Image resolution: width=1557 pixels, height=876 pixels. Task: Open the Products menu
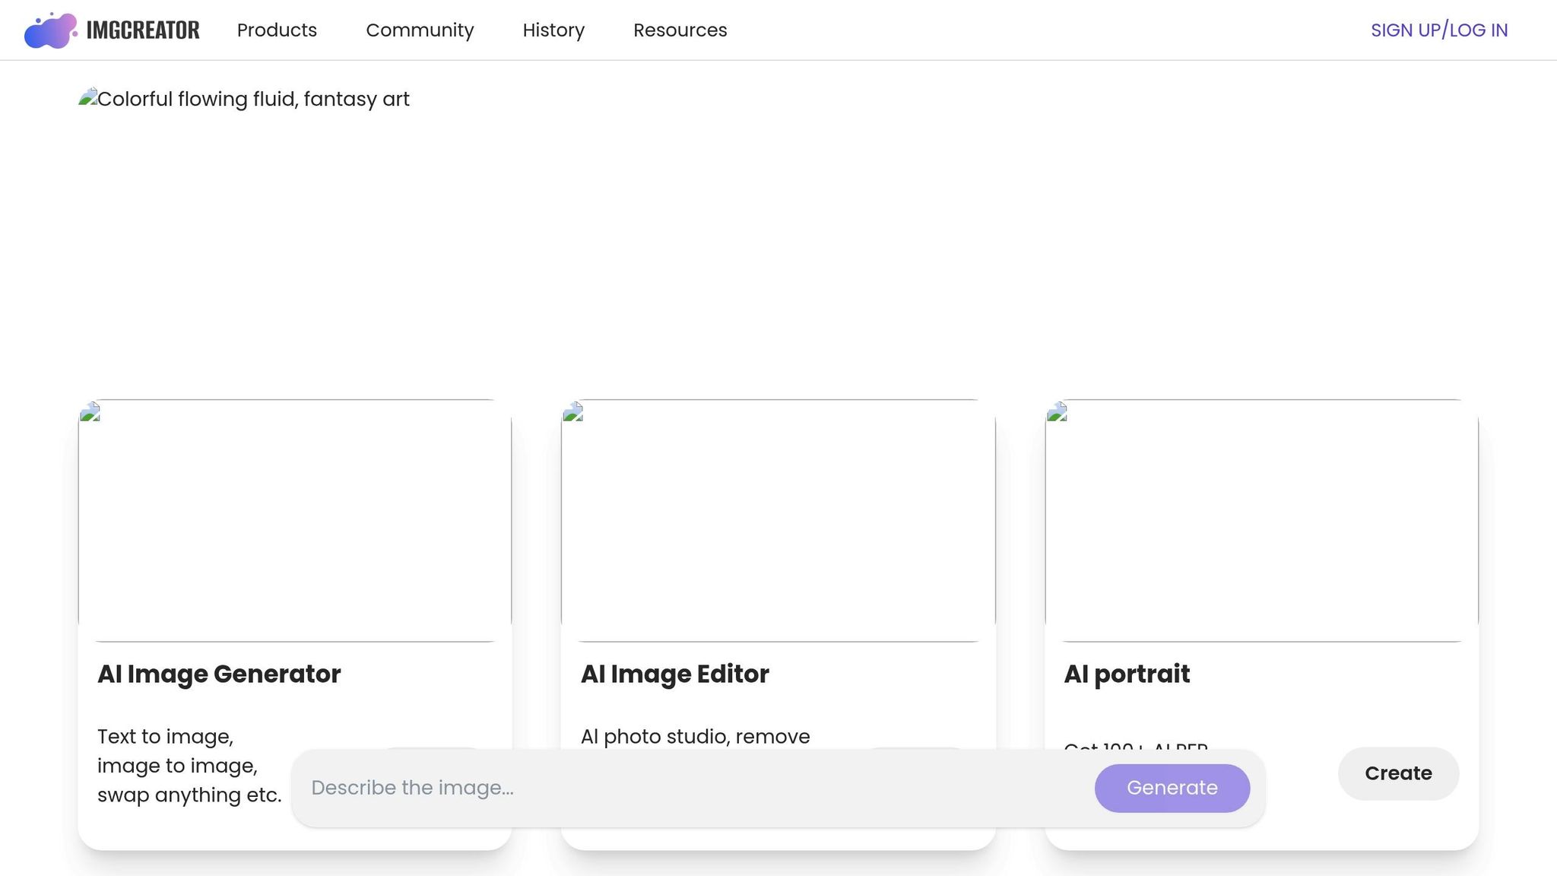[x=277, y=30]
